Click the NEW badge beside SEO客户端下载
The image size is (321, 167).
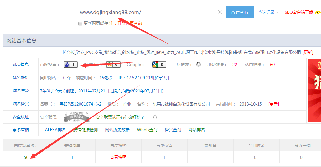point(318,13)
